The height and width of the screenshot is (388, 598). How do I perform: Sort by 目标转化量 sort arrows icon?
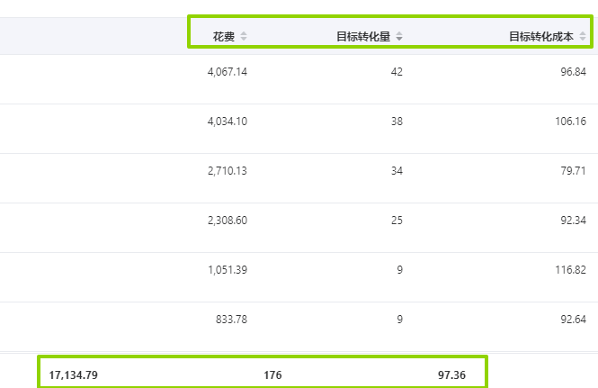[x=399, y=36]
